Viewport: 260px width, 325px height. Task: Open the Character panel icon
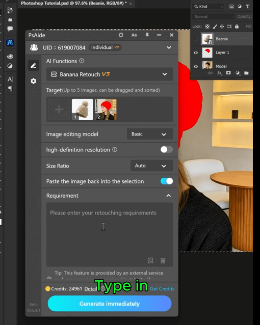pos(10,79)
